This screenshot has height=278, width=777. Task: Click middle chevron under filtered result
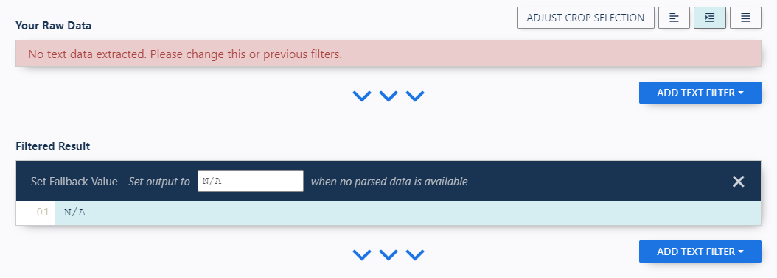388,254
